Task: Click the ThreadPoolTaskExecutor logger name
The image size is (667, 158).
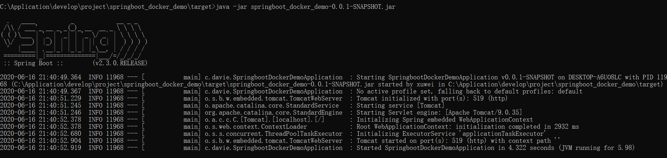Action: pos(273,134)
